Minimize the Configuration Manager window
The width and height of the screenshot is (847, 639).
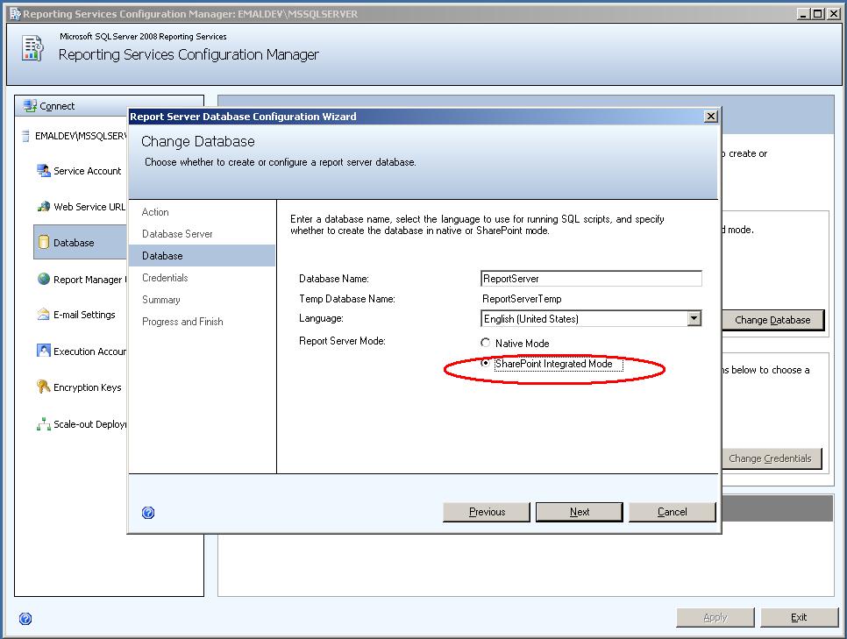tap(803, 14)
